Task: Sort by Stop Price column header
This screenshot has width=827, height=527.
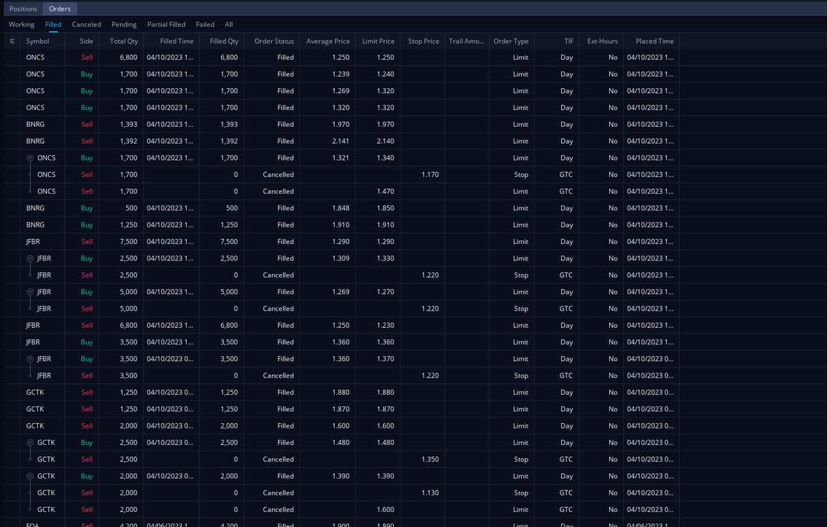Action: (x=423, y=41)
